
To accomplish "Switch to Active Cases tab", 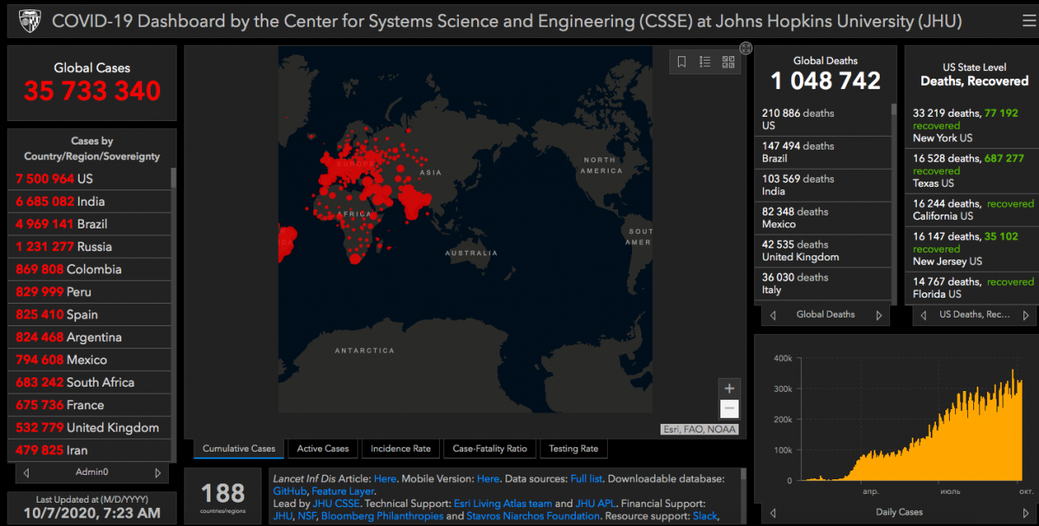I will click(323, 448).
